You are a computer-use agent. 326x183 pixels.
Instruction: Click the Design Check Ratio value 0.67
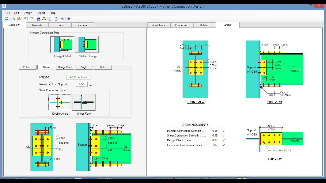[215, 140]
